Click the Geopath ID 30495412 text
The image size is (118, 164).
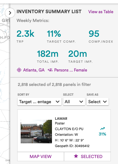coord(72,146)
